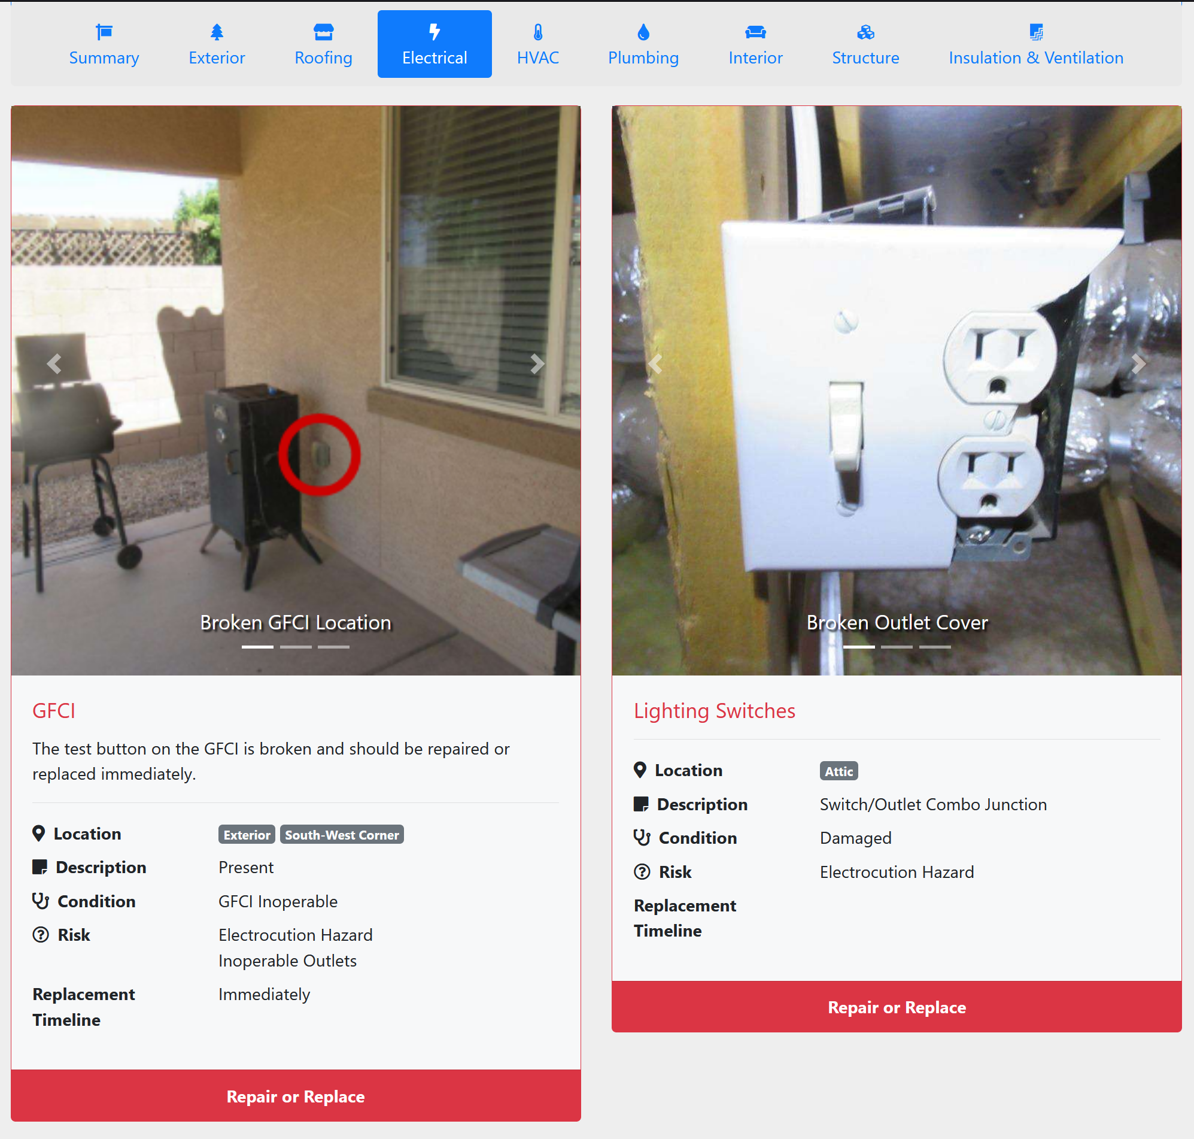Click the Interior couch icon
Screen dimensions: 1194x1139
(x=755, y=32)
